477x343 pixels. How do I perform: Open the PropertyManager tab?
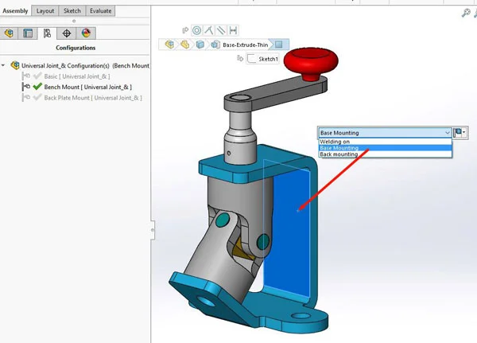pyautogui.click(x=28, y=33)
